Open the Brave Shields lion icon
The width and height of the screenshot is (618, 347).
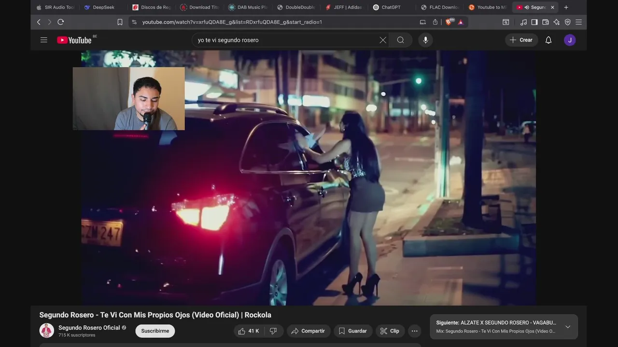(449, 22)
